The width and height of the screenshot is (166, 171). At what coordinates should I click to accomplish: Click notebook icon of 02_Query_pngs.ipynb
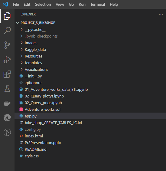coord(21,103)
